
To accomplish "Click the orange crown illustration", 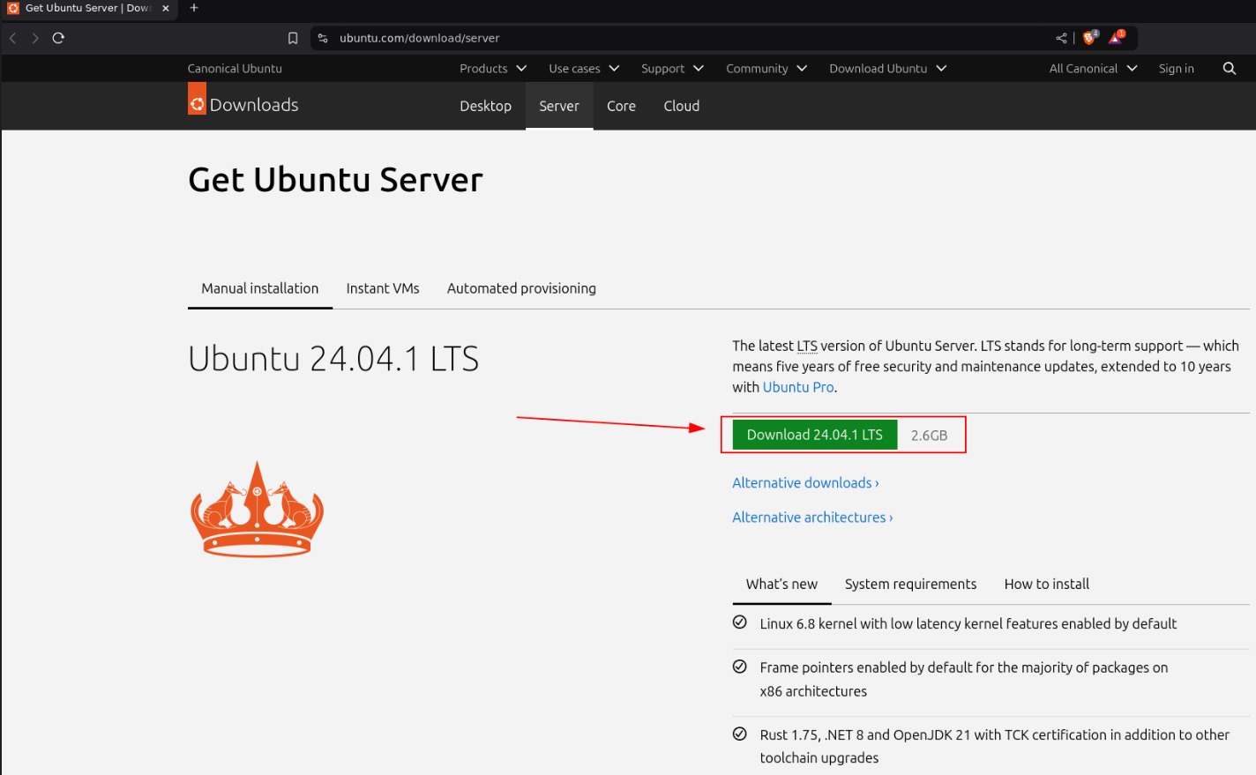I will pos(257,509).
